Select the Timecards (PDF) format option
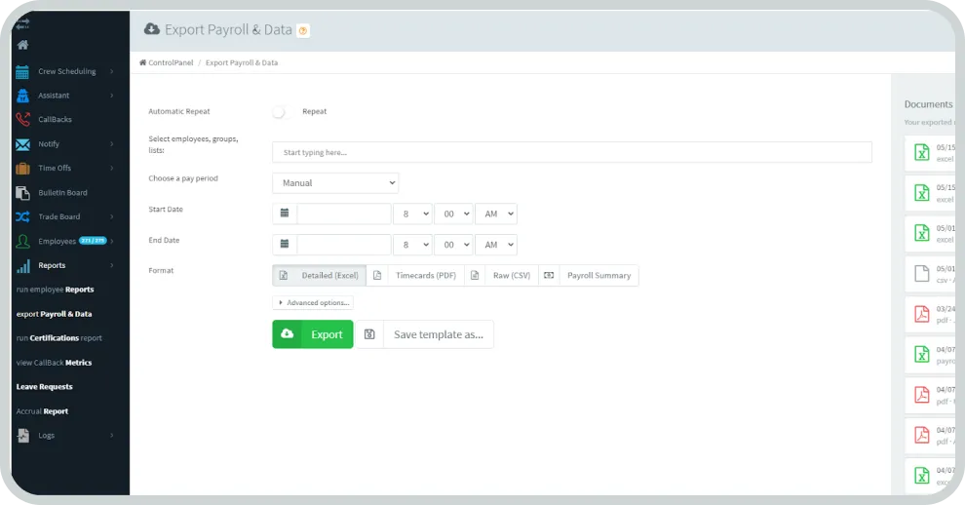965x505 pixels. click(416, 276)
